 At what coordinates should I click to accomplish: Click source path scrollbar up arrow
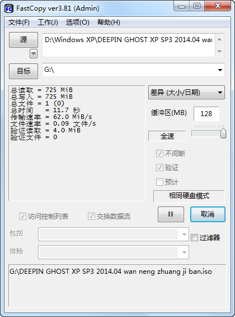220,39
